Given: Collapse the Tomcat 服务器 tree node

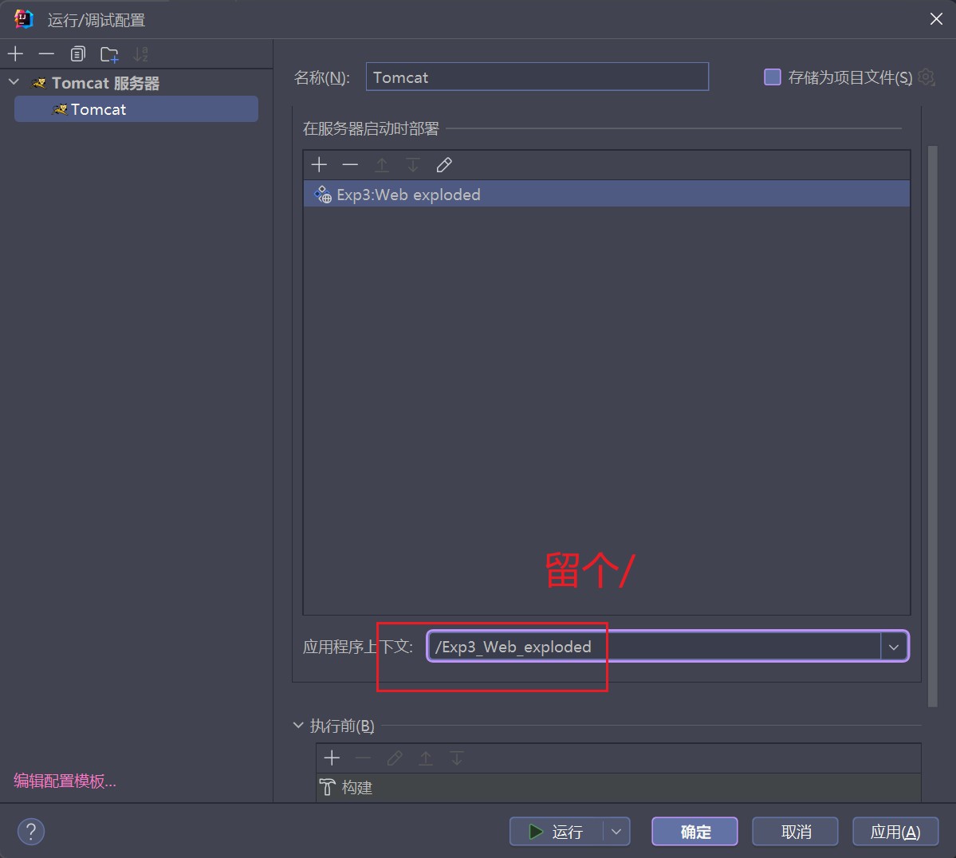Looking at the screenshot, I should [x=14, y=82].
